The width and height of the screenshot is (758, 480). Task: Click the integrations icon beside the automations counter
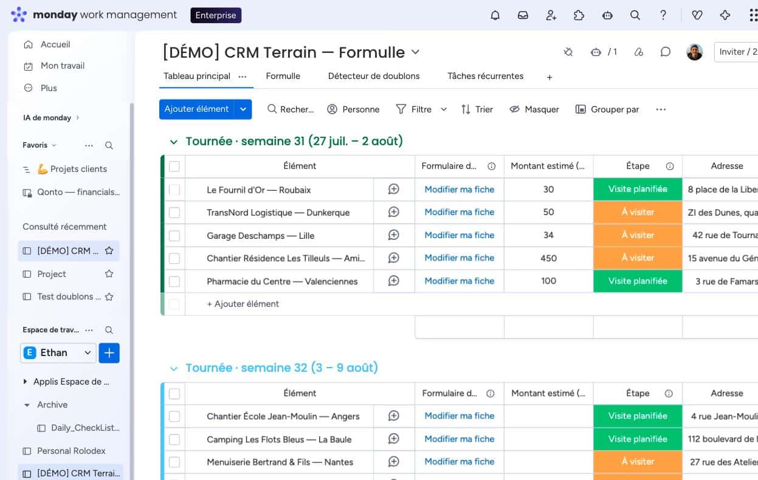click(x=638, y=52)
